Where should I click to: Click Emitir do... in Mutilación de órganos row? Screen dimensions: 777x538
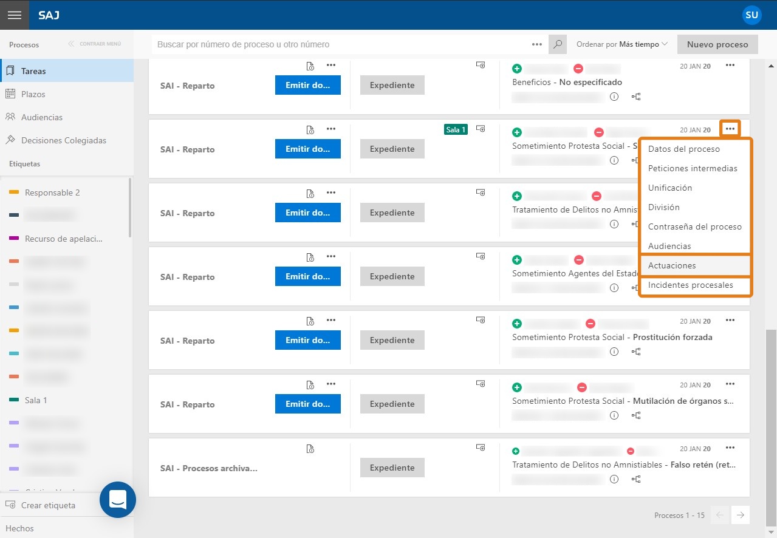click(307, 404)
